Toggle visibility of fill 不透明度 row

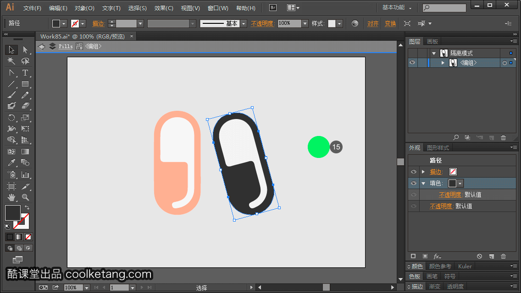click(x=414, y=195)
